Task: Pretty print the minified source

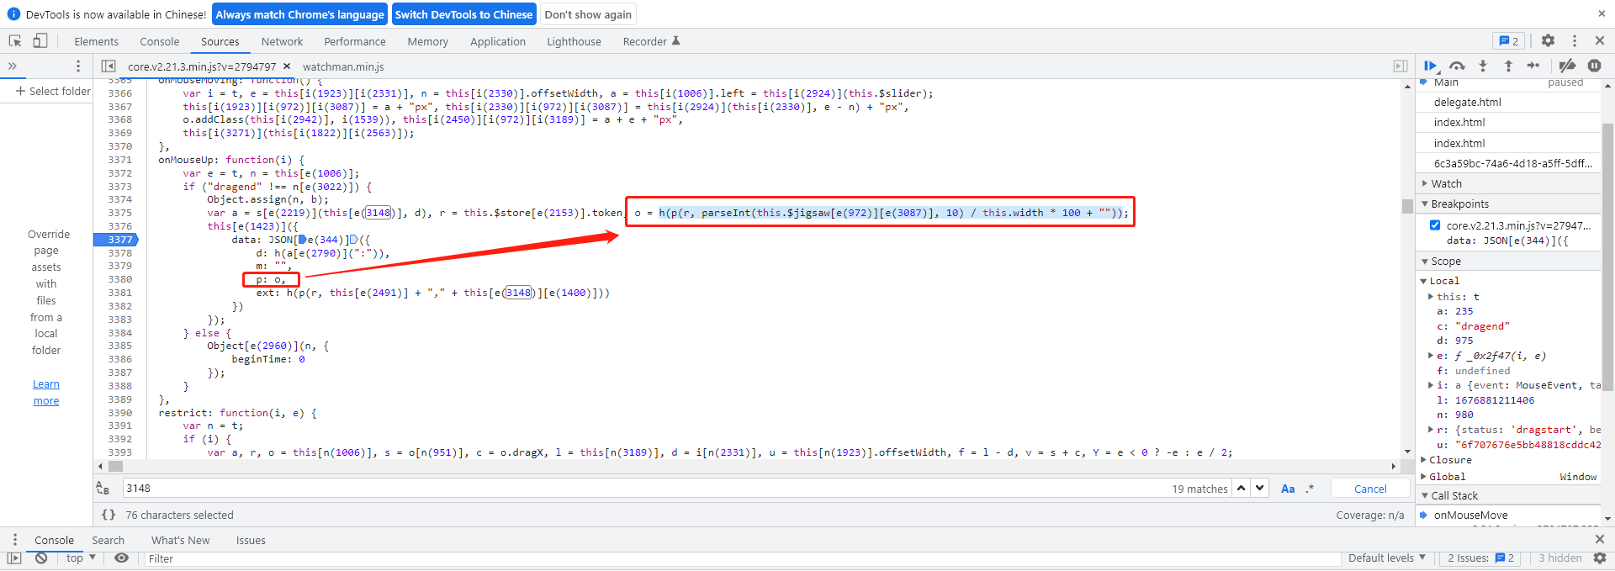Action: (x=109, y=515)
